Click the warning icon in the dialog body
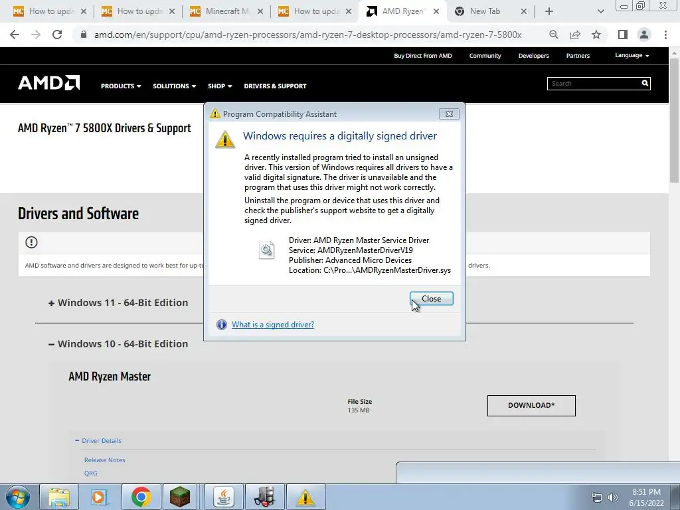 click(225, 139)
